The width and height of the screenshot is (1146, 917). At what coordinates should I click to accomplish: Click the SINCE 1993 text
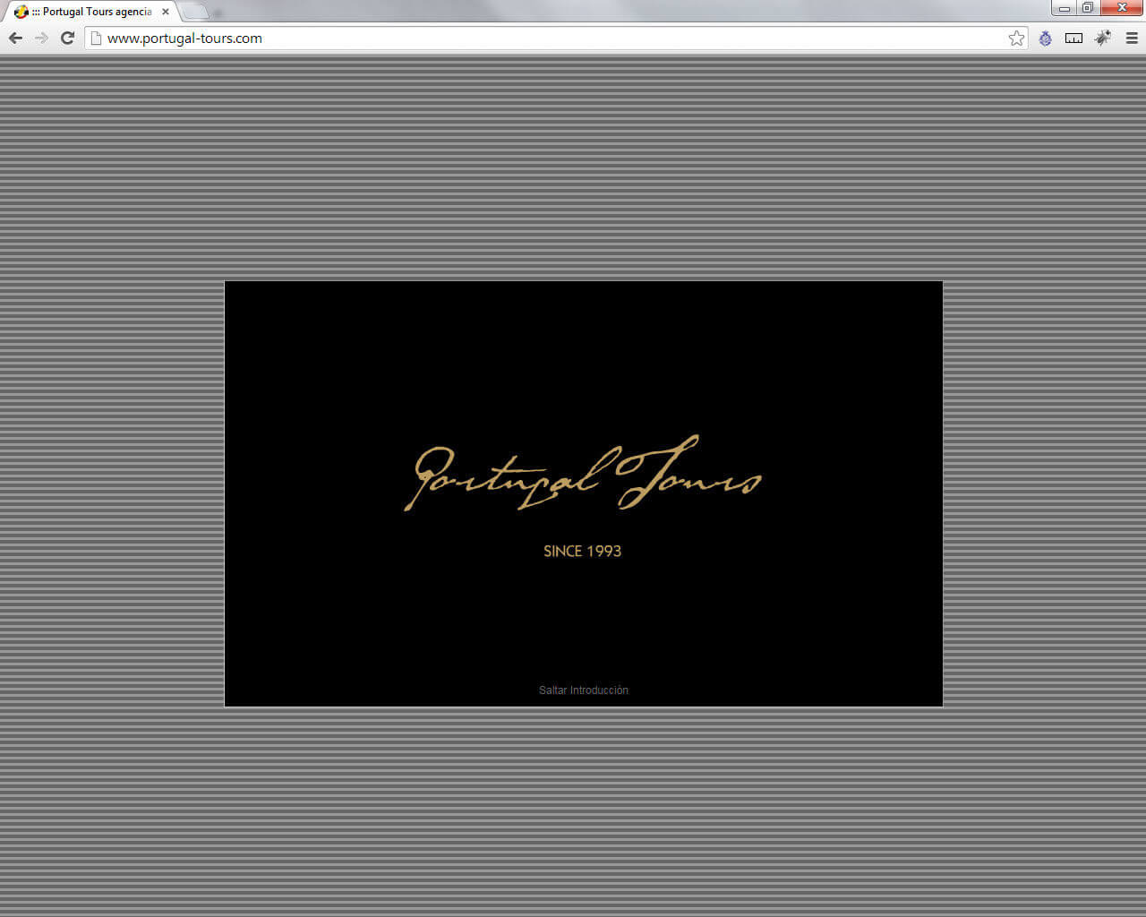pyautogui.click(x=582, y=551)
